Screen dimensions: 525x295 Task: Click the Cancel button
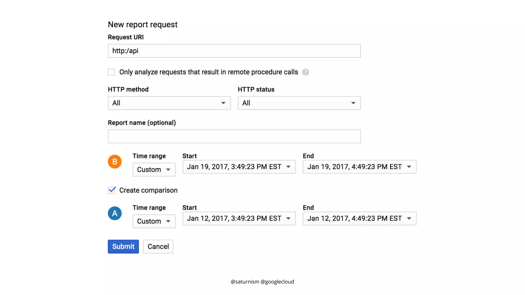[158, 247]
